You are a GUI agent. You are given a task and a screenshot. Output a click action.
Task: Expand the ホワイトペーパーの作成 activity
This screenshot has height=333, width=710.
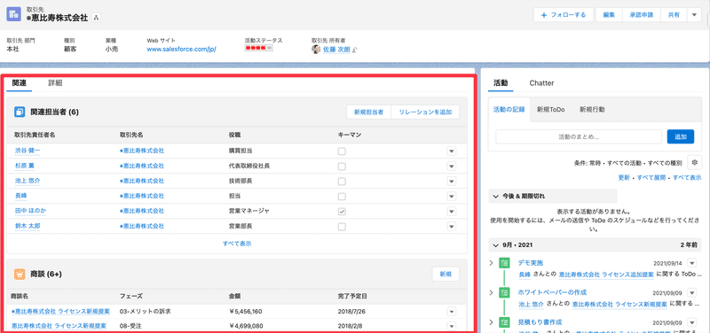tap(492, 292)
